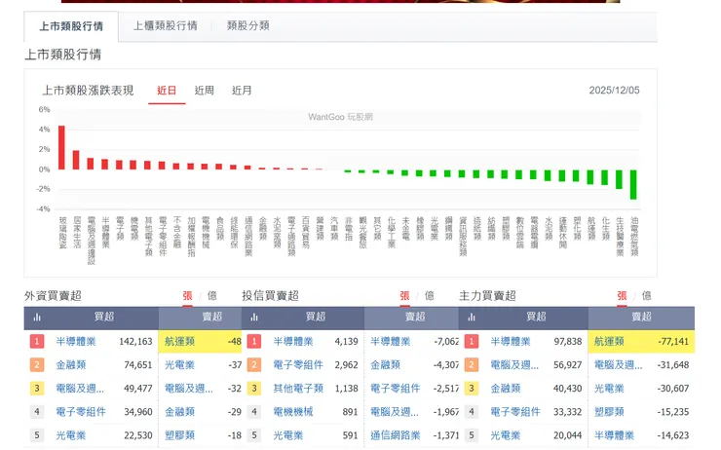The height and width of the screenshot is (450, 721).
Task: Click rank 1 badge in 外資買賣超 table
Action: 37,342
